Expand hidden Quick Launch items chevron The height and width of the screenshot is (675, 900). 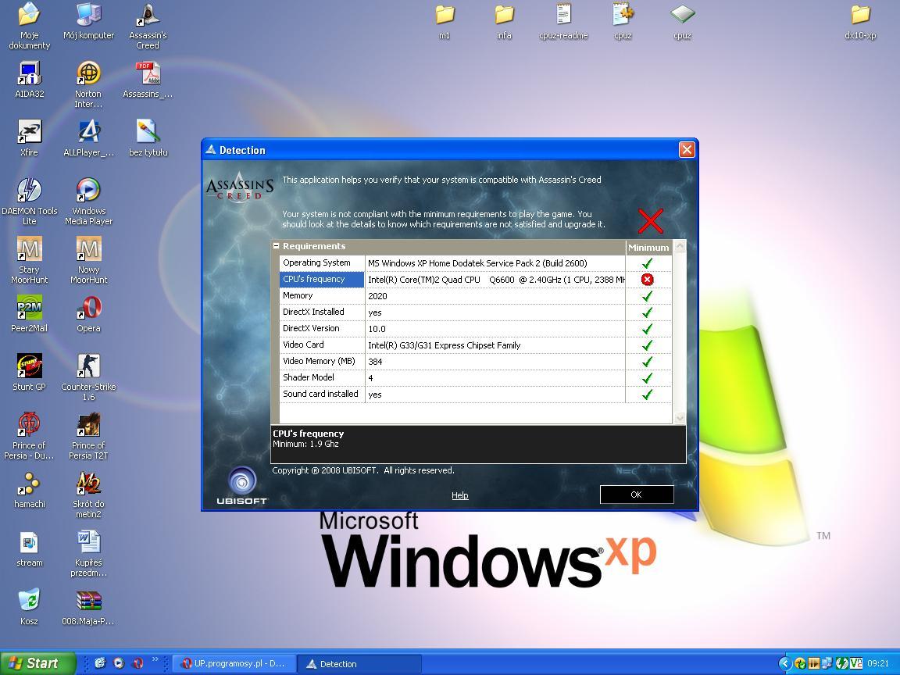(x=155, y=660)
